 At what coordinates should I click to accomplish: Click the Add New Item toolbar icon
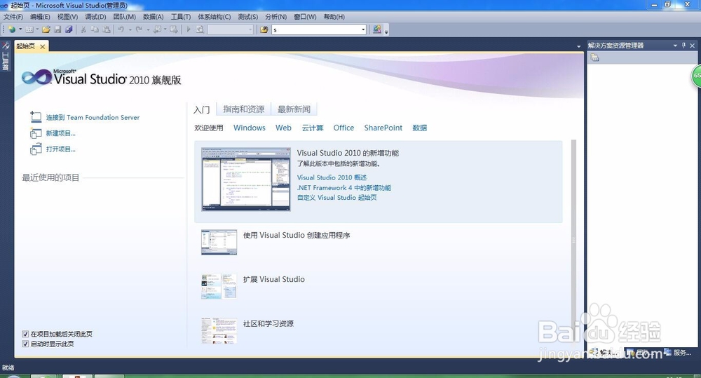click(29, 29)
